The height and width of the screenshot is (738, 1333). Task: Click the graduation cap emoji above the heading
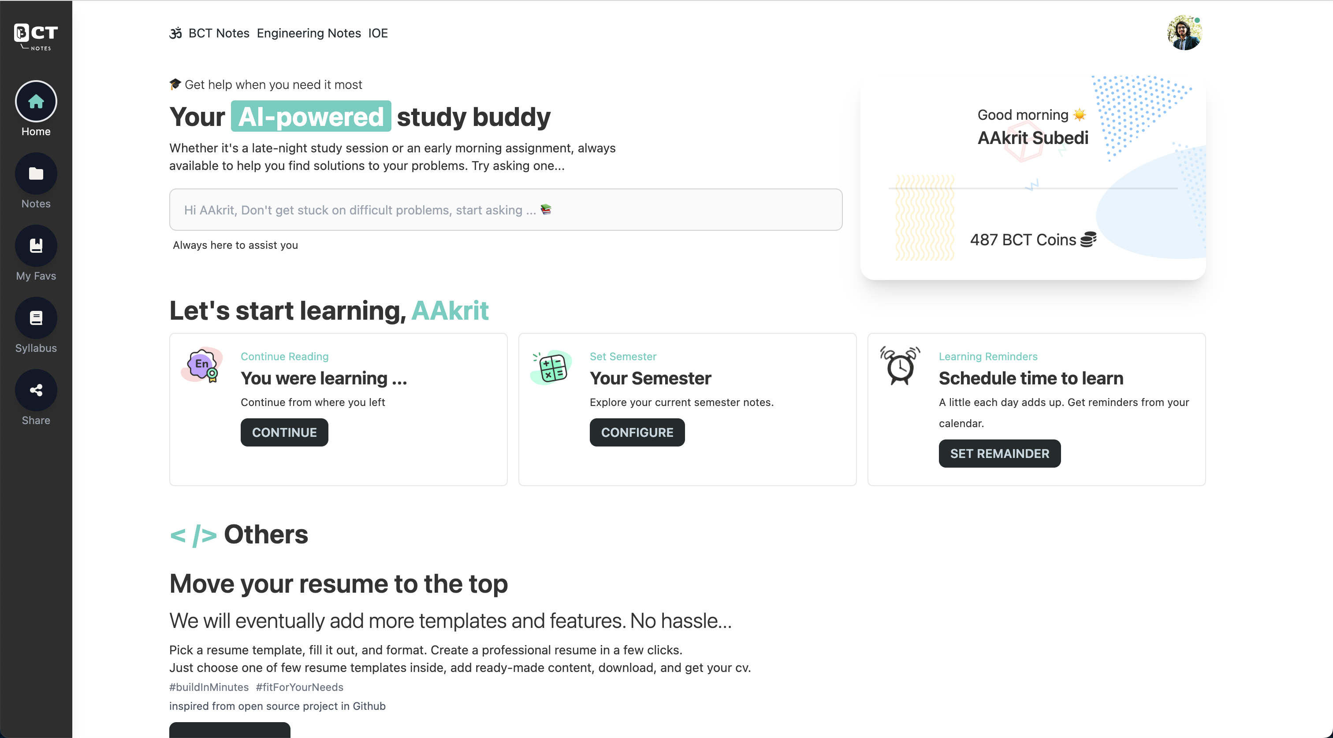(x=175, y=84)
